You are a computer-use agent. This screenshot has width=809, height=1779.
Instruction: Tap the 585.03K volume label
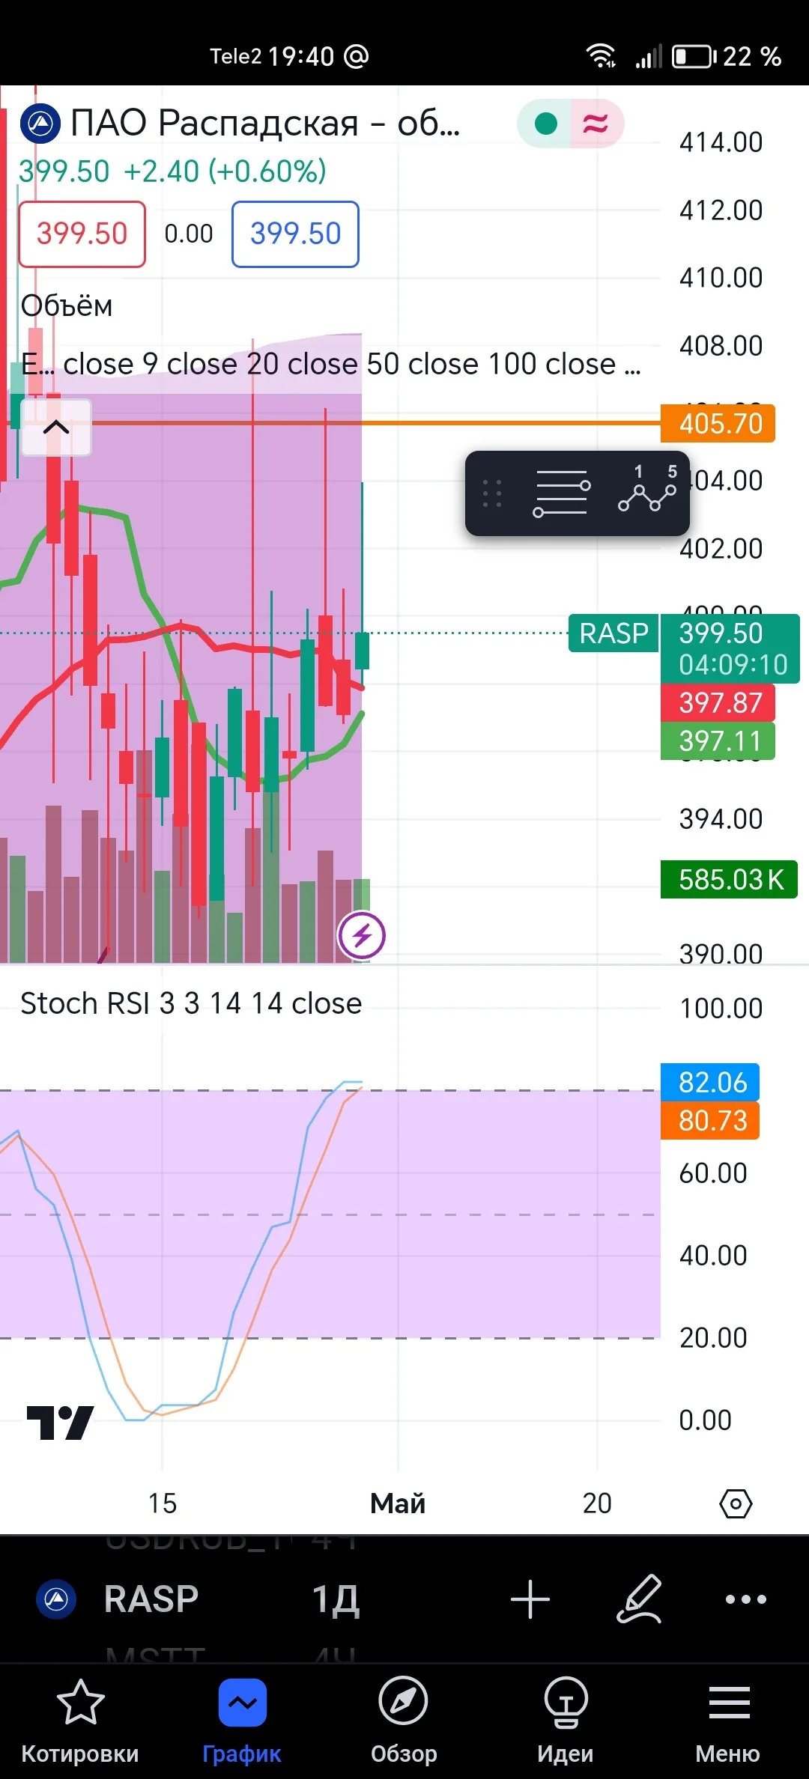[730, 880]
